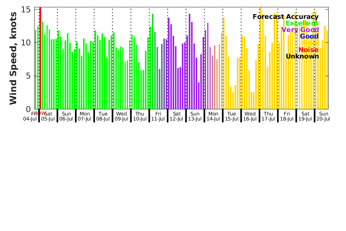
Task: Select the '18-Jul' date label
Action: tap(287, 119)
